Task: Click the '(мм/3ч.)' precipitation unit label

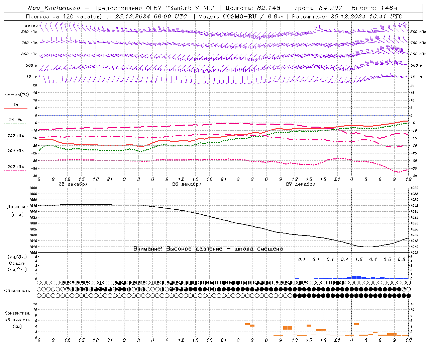Action: click(17, 257)
